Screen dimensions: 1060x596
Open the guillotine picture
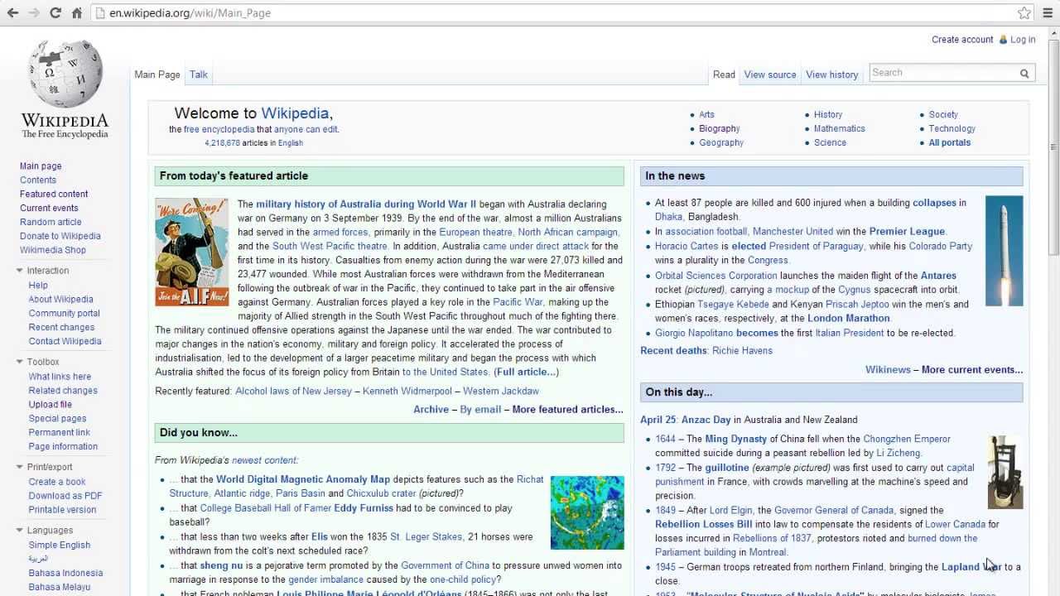pyautogui.click(x=1005, y=472)
